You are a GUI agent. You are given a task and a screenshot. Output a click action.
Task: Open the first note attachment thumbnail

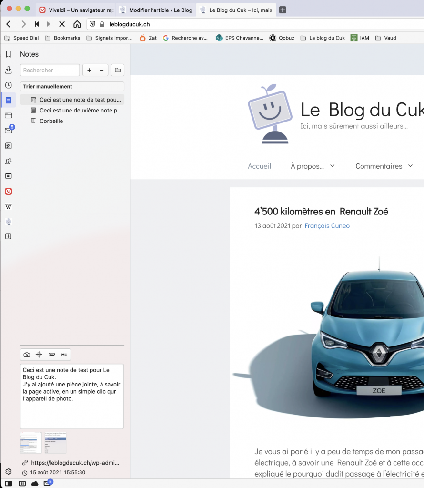(x=31, y=442)
